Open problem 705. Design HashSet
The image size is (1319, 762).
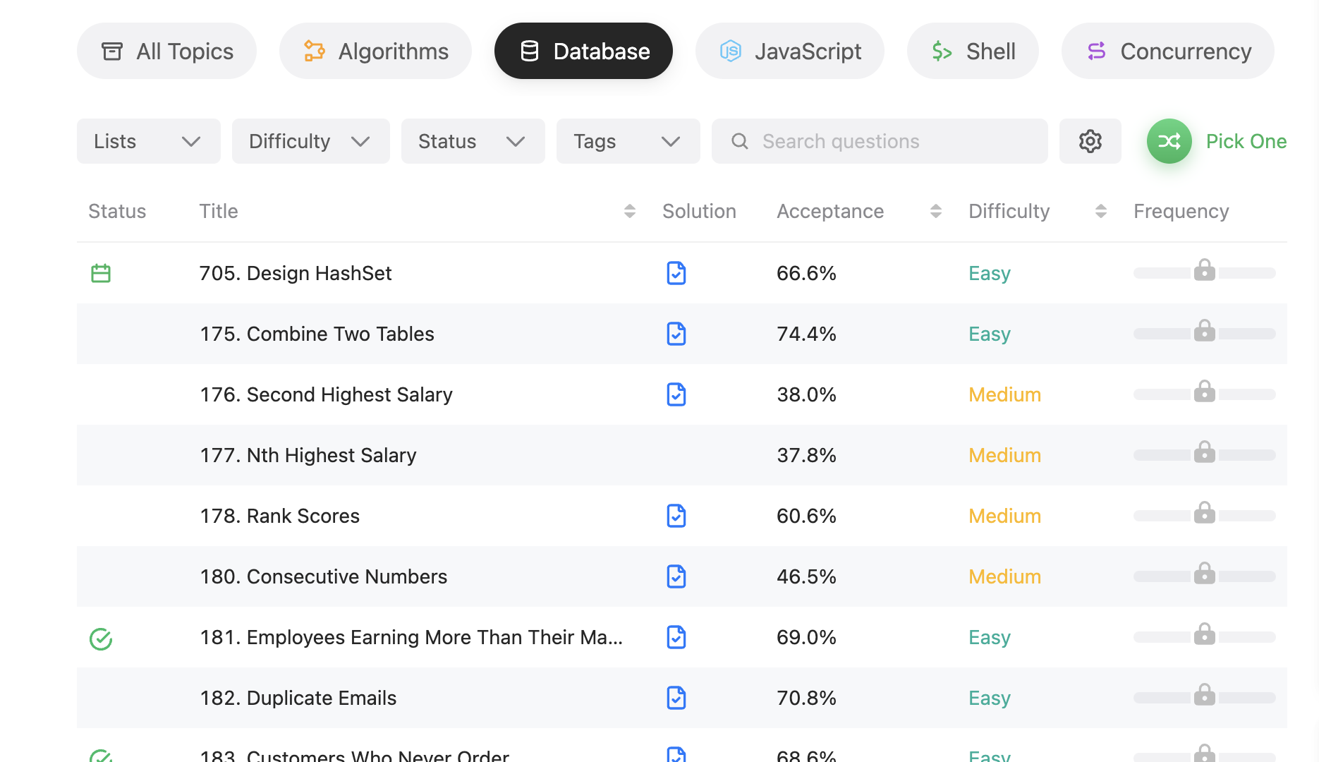click(295, 273)
